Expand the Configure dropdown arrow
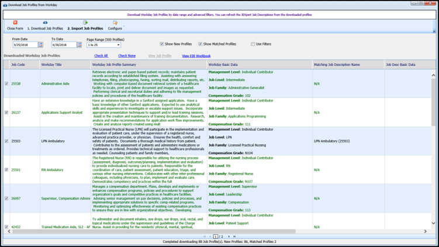The width and height of the screenshot is (439, 247). [124, 26]
